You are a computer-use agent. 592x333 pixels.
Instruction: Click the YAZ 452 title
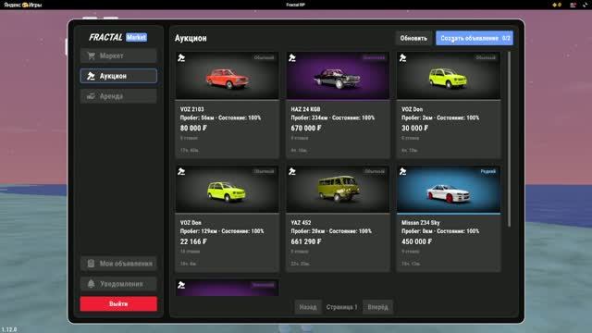tap(301, 223)
